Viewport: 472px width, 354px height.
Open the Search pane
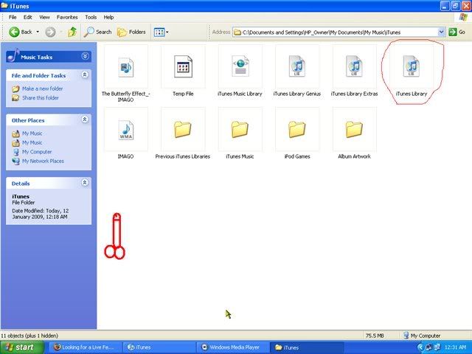click(98, 32)
